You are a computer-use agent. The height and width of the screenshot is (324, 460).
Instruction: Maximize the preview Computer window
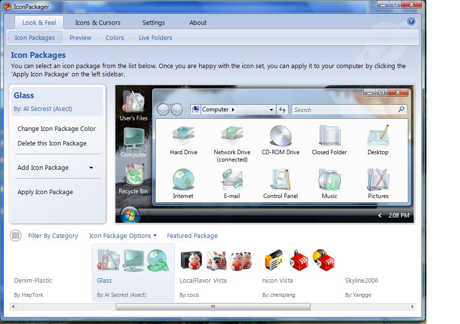(382, 92)
